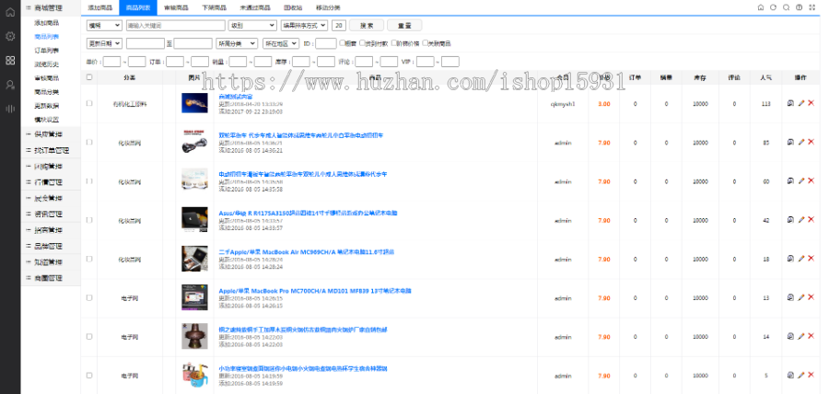The image size is (829, 394).
Task: Switch to the 未通过商品 tab
Action: click(255, 8)
